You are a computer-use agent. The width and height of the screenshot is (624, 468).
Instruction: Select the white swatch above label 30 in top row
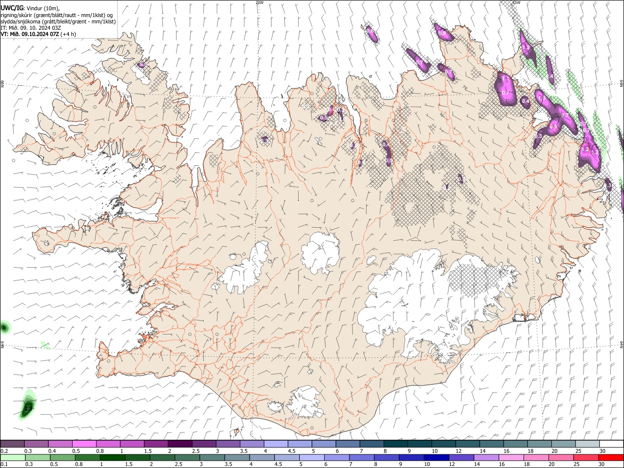point(611,444)
